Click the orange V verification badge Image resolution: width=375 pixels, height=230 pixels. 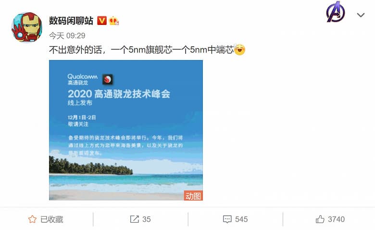[x=102, y=21]
